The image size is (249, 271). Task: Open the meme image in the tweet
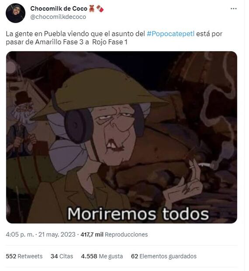(121, 137)
